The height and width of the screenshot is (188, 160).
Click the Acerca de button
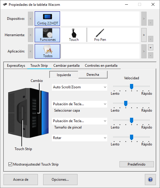[21, 180]
